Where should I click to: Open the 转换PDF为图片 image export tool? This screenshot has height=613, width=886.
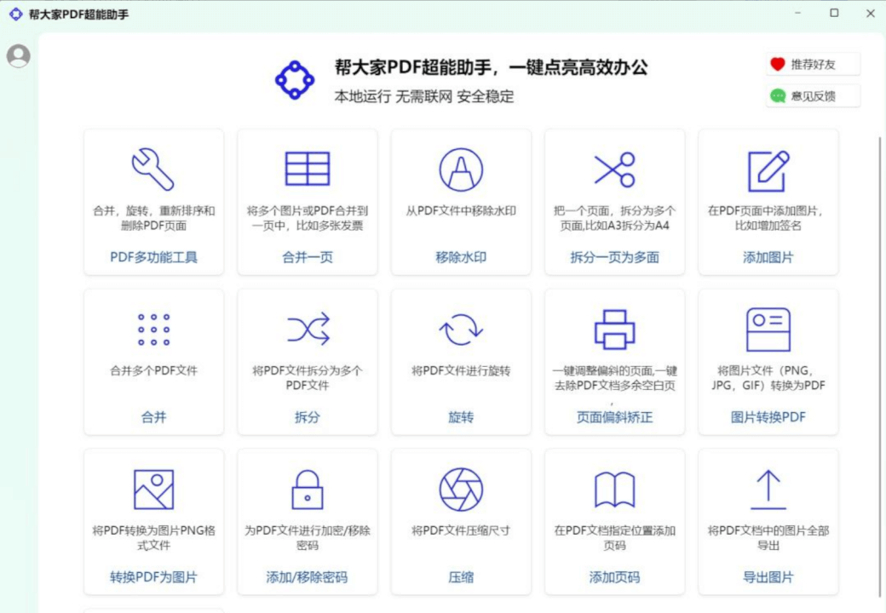coord(153,520)
